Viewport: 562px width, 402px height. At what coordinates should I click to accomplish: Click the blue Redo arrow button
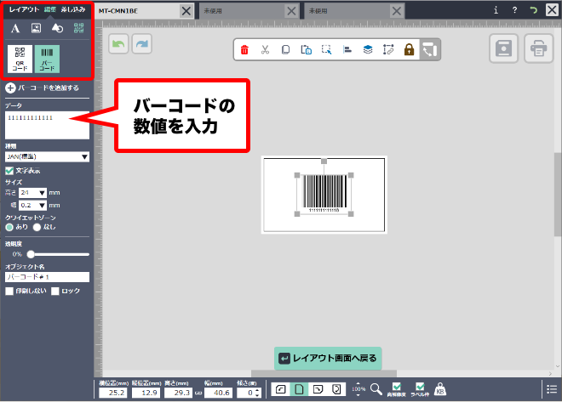pyautogui.click(x=142, y=44)
